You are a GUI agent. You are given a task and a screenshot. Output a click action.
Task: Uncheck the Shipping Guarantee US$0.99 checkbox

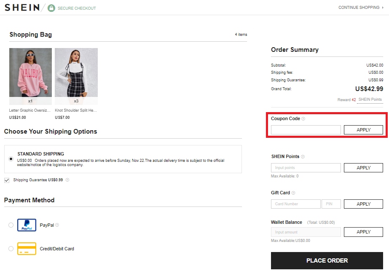[6, 180]
